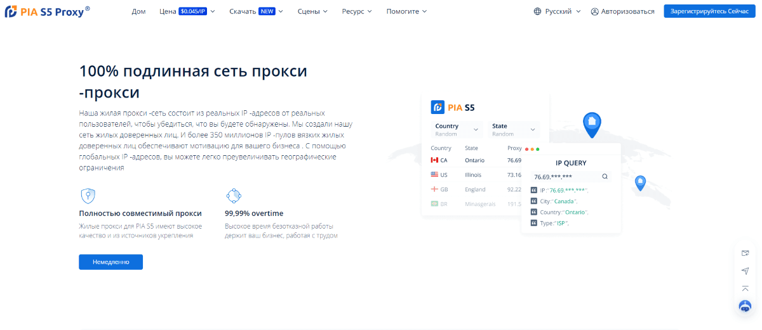
Task: Click the PIA S5 Proxy logo
Action: tap(47, 11)
